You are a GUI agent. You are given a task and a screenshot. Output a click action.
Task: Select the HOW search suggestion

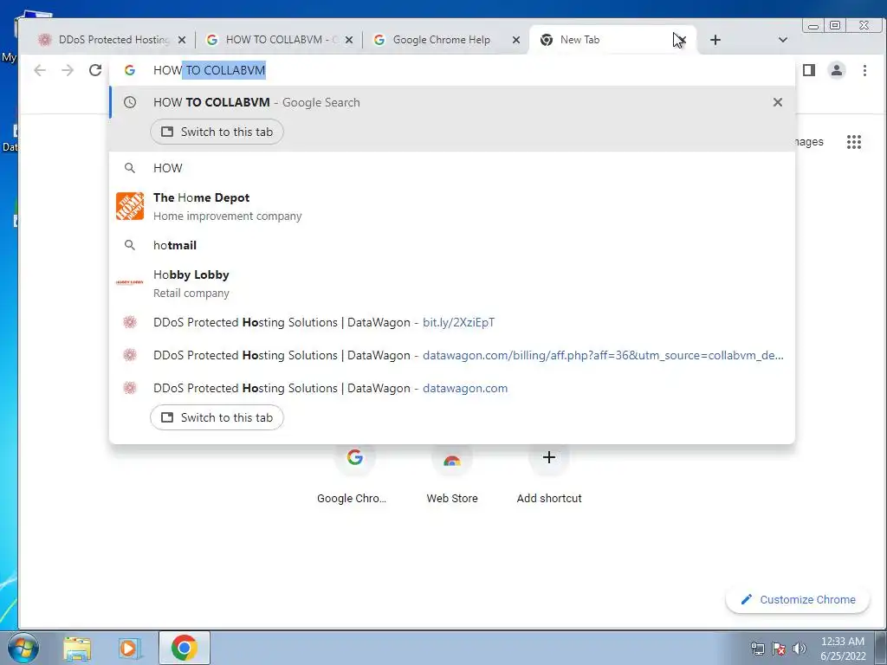(452, 168)
